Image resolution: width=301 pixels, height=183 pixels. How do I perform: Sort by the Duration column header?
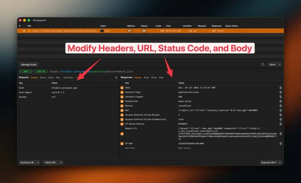[x=187, y=26]
